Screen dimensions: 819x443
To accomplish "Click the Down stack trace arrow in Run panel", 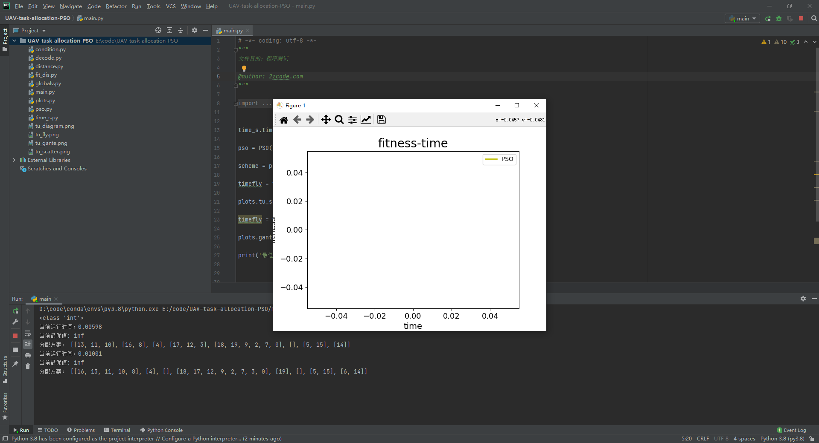I will pyautogui.click(x=28, y=322).
